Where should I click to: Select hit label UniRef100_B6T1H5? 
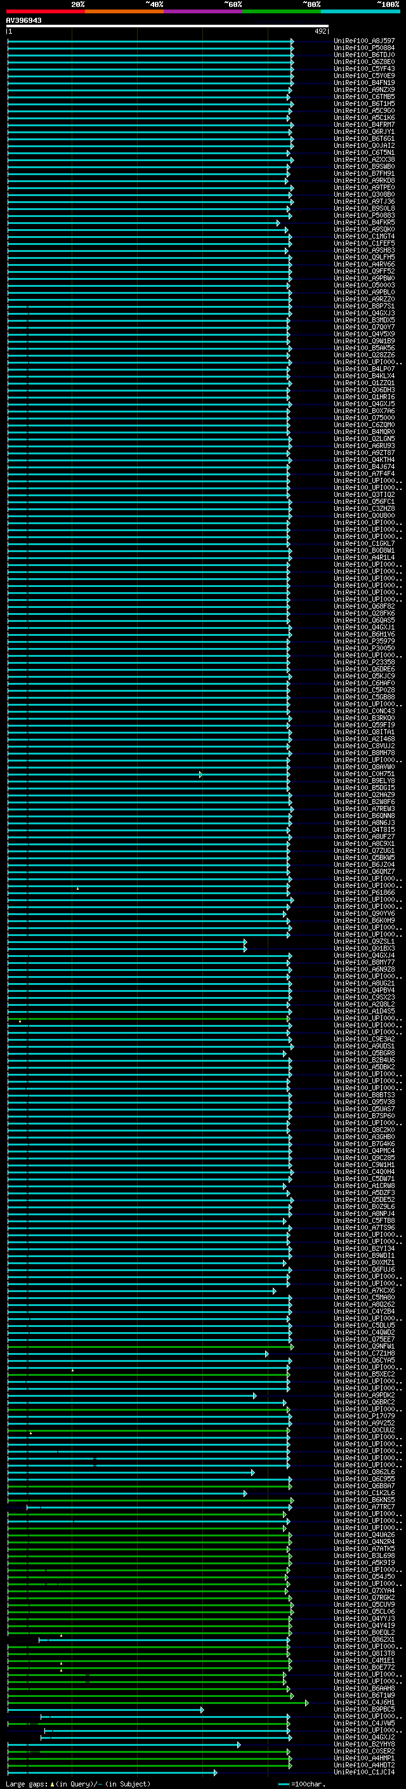click(x=364, y=103)
